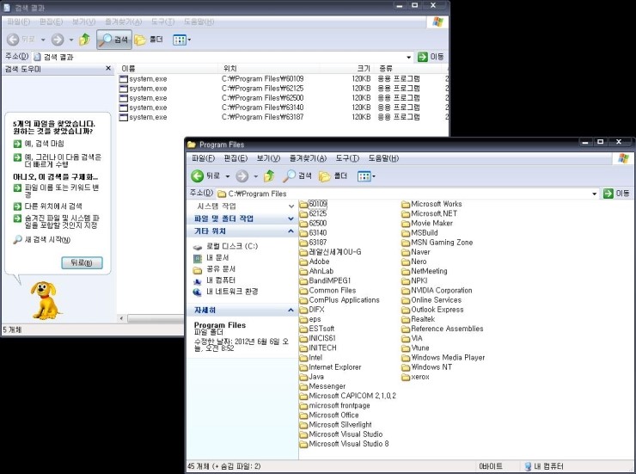This screenshot has width=636, height=474.
Task: Click 'Yes, finished searching' (예, 검색 마침) link
Action: tap(39, 144)
